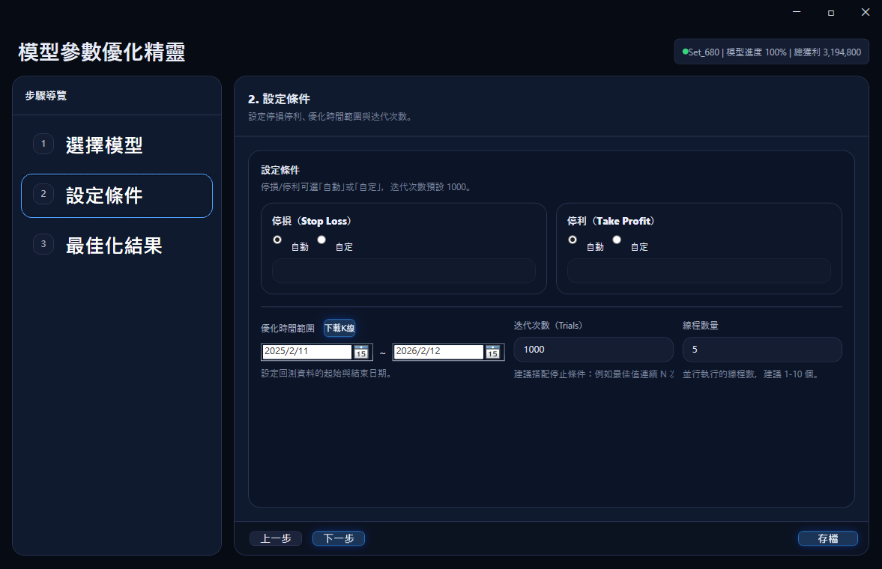Click the green Set_680 status indicator
The width and height of the screenshot is (882, 569).
[x=685, y=52]
